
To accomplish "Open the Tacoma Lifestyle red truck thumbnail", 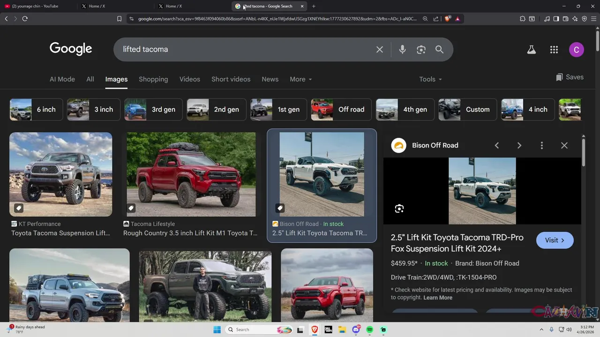I will [191, 174].
